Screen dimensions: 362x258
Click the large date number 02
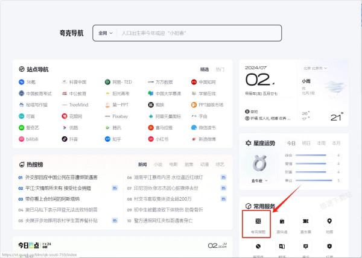tap(258, 80)
